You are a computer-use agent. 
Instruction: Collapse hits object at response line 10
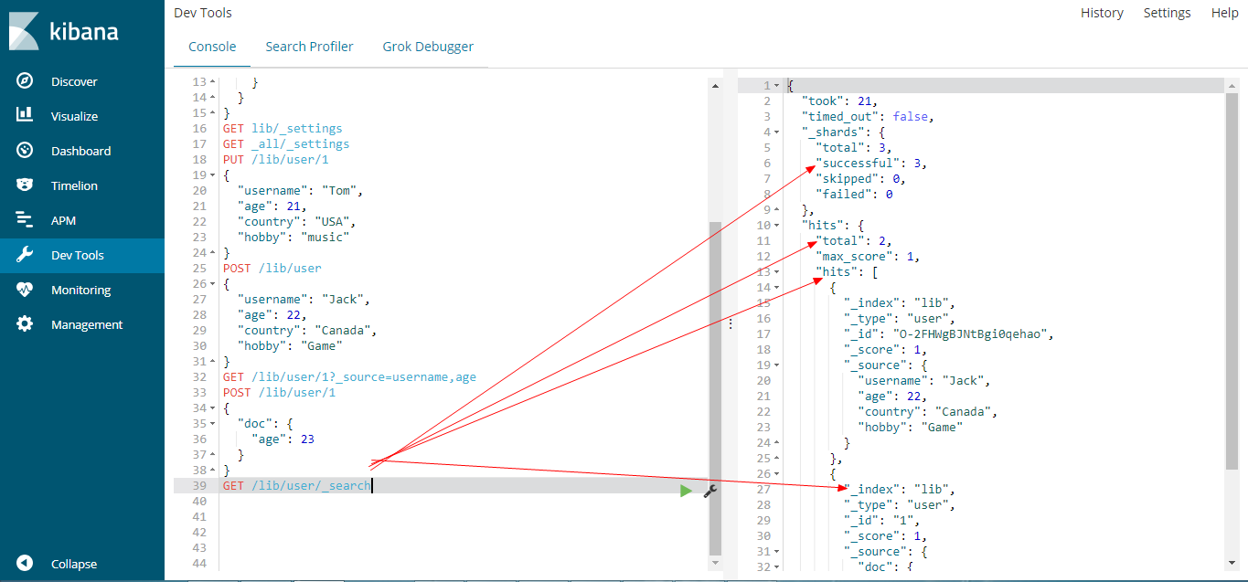point(777,225)
